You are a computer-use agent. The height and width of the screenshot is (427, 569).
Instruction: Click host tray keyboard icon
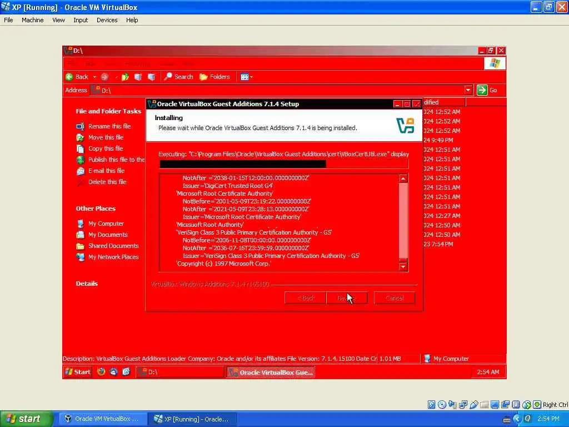tap(507, 420)
